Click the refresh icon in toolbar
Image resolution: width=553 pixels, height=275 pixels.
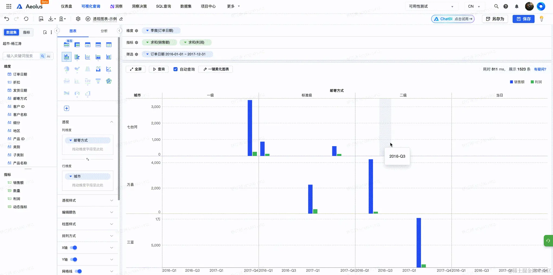pos(26,19)
